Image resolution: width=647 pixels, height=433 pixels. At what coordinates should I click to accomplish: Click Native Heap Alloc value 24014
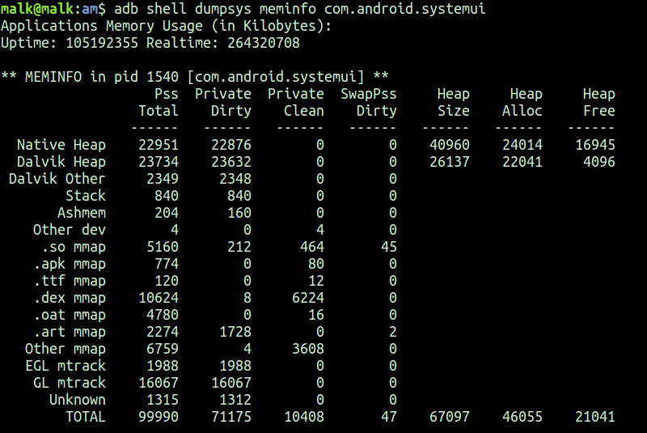point(522,145)
